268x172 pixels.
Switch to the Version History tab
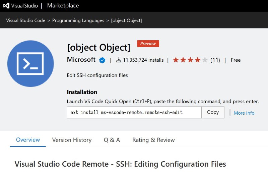[72, 140]
